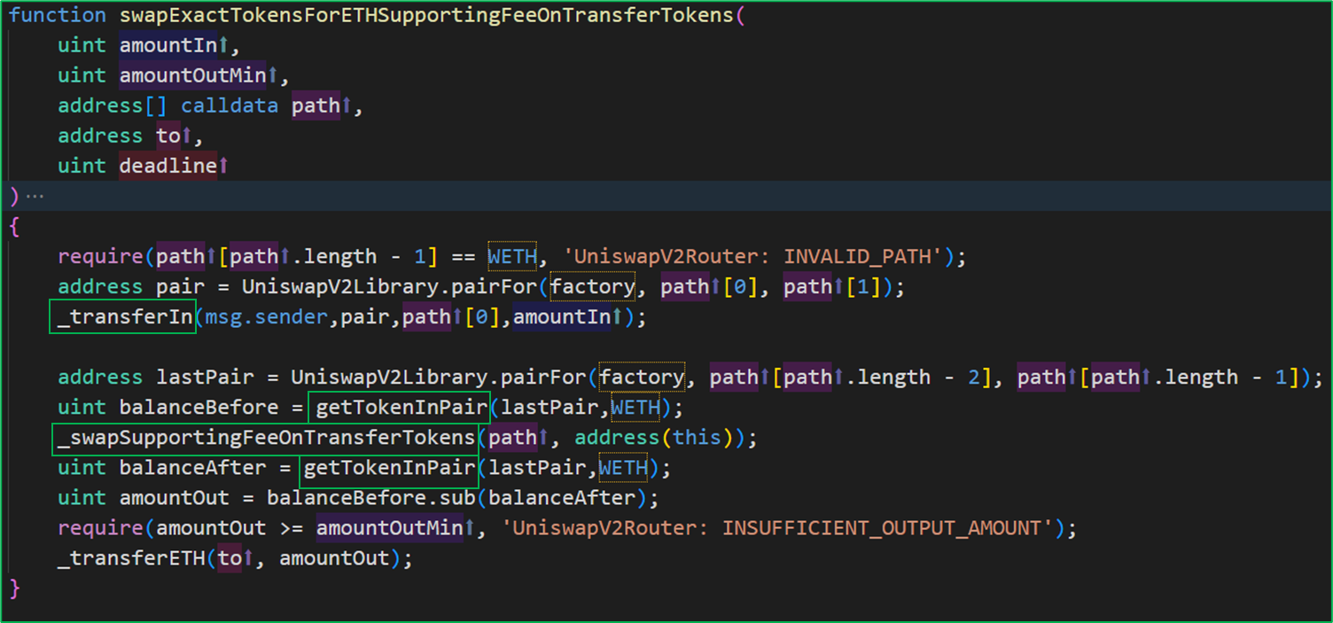
Task: Click amountOutMin in the INSUFFICIENT_OUTPUT_AMOUNT require line
Action: tap(389, 528)
